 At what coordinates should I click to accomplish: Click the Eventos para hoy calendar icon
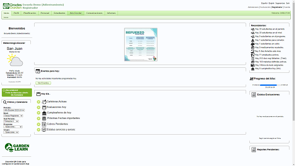38,71
